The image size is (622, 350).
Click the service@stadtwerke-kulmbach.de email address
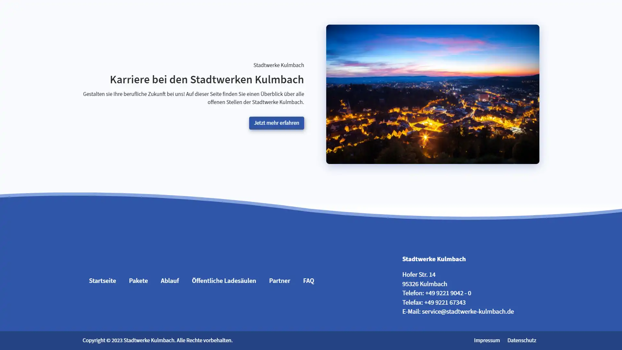(x=468, y=311)
